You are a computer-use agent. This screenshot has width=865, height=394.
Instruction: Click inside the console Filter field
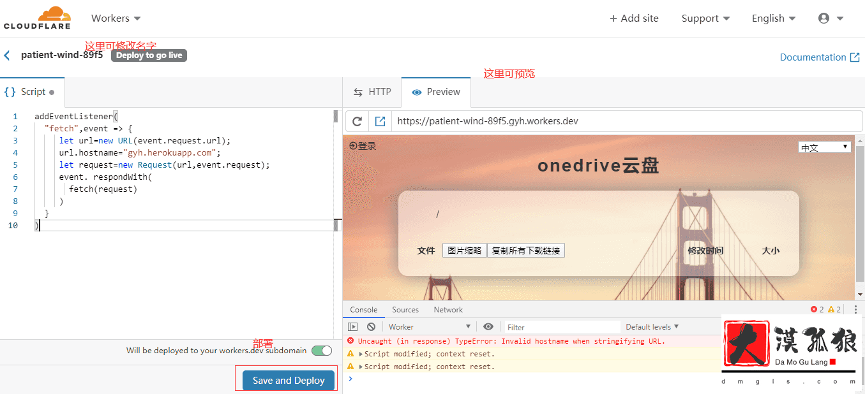(x=562, y=326)
